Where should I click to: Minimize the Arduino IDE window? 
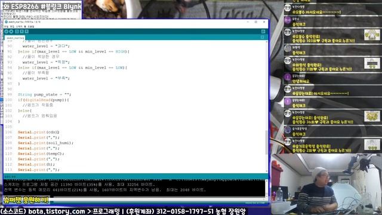[248, 22]
